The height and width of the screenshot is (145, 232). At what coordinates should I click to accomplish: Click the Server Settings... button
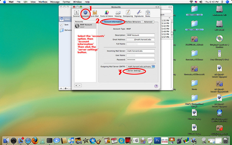coord(135,71)
